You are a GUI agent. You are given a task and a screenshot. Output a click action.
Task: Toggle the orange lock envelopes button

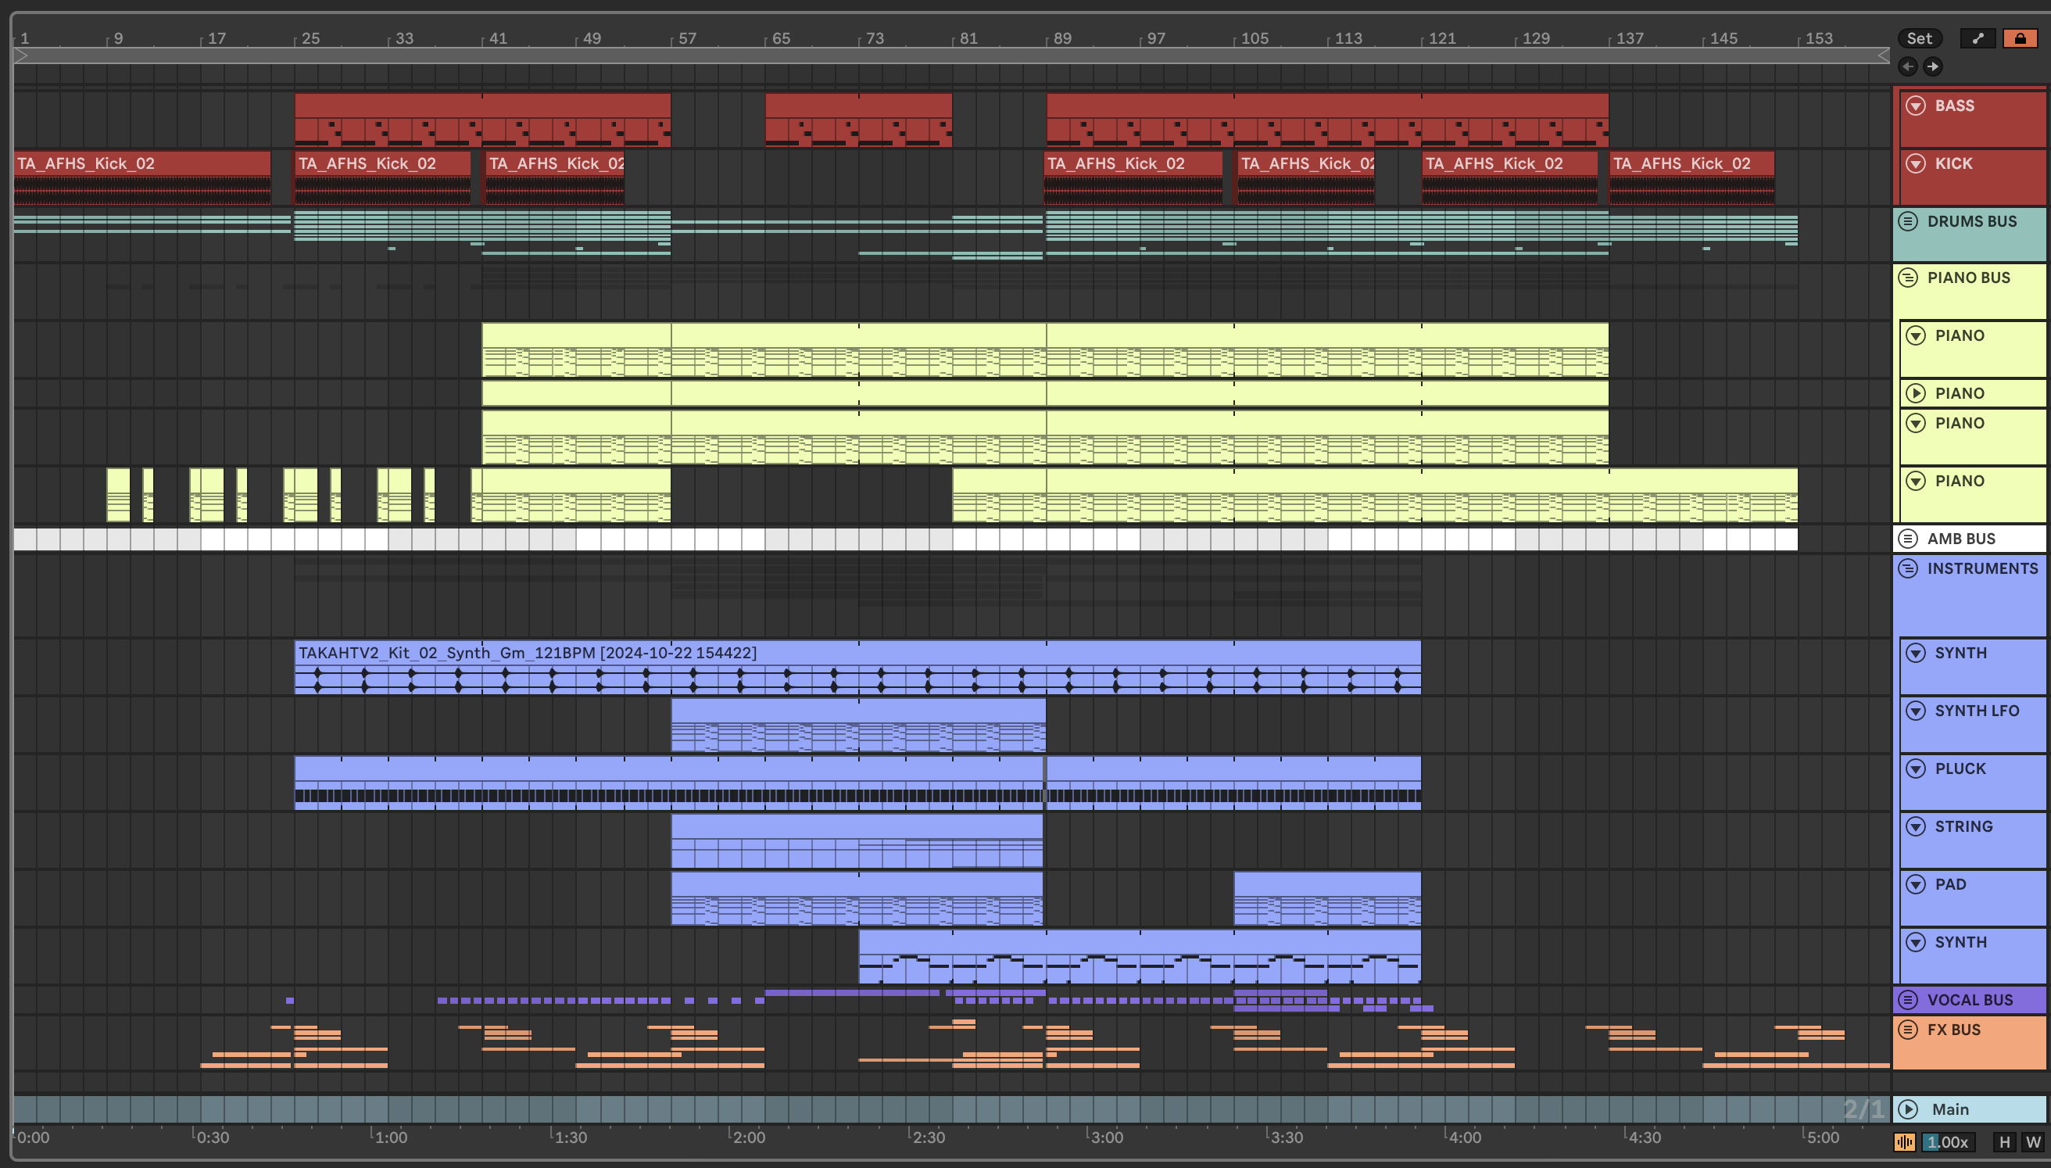2020,38
